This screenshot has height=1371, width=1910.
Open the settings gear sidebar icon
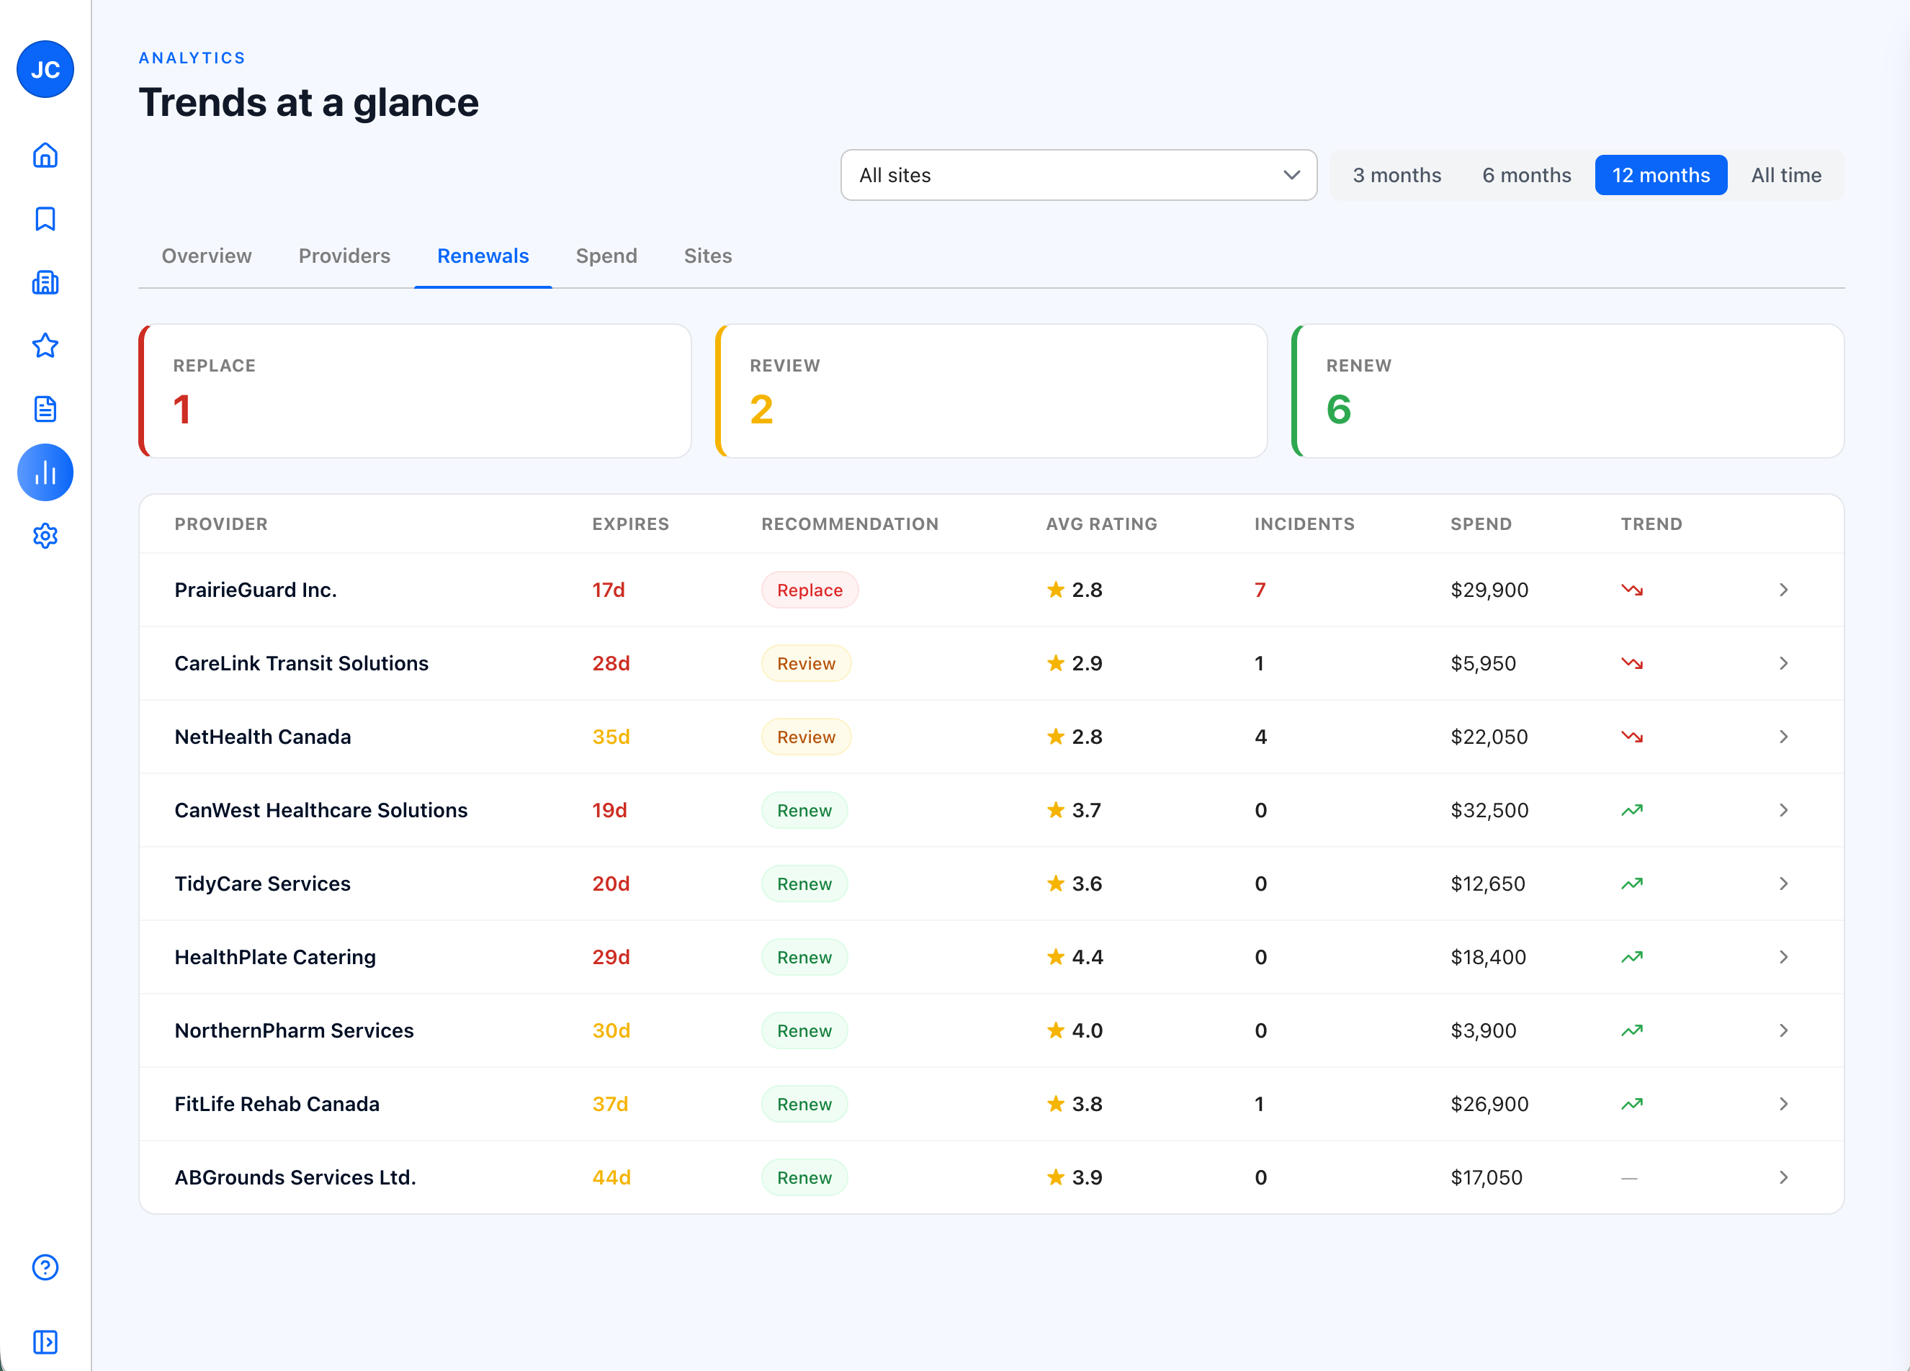click(45, 536)
